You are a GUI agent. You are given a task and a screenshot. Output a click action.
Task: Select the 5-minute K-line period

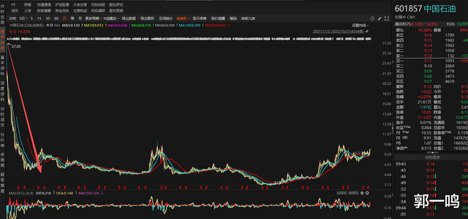32,19
